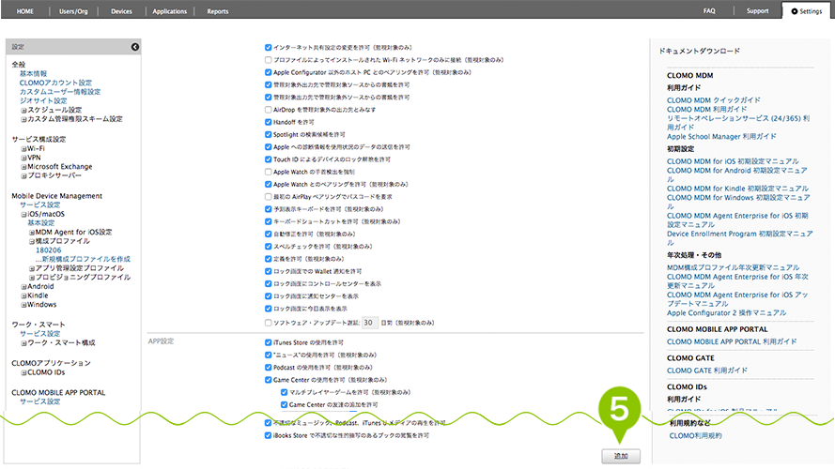Enable the software update delay checkbox
This screenshot has height=469, width=835.
coord(268,323)
